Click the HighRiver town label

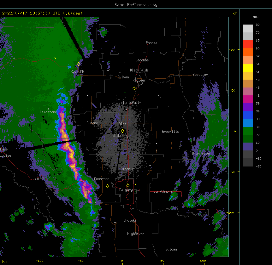click(136, 234)
